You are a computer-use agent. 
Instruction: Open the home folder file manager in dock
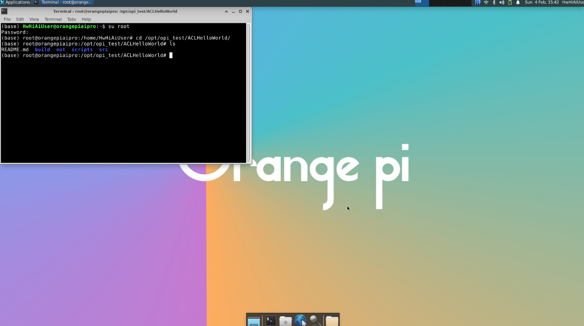[x=286, y=320]
